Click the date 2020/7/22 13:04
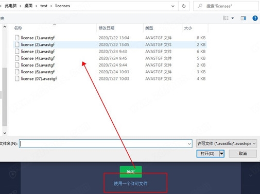Screen dimensions: 260x194 [x=114, y=38]
